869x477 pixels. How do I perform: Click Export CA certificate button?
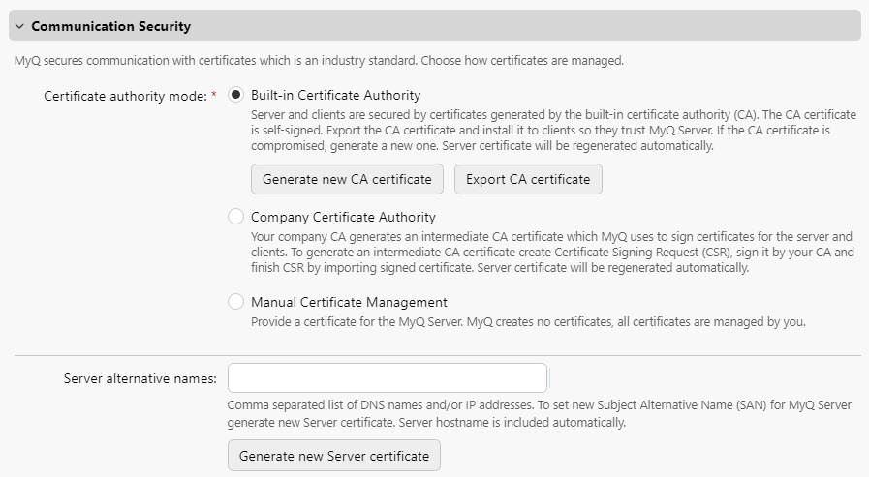point(528,179)
